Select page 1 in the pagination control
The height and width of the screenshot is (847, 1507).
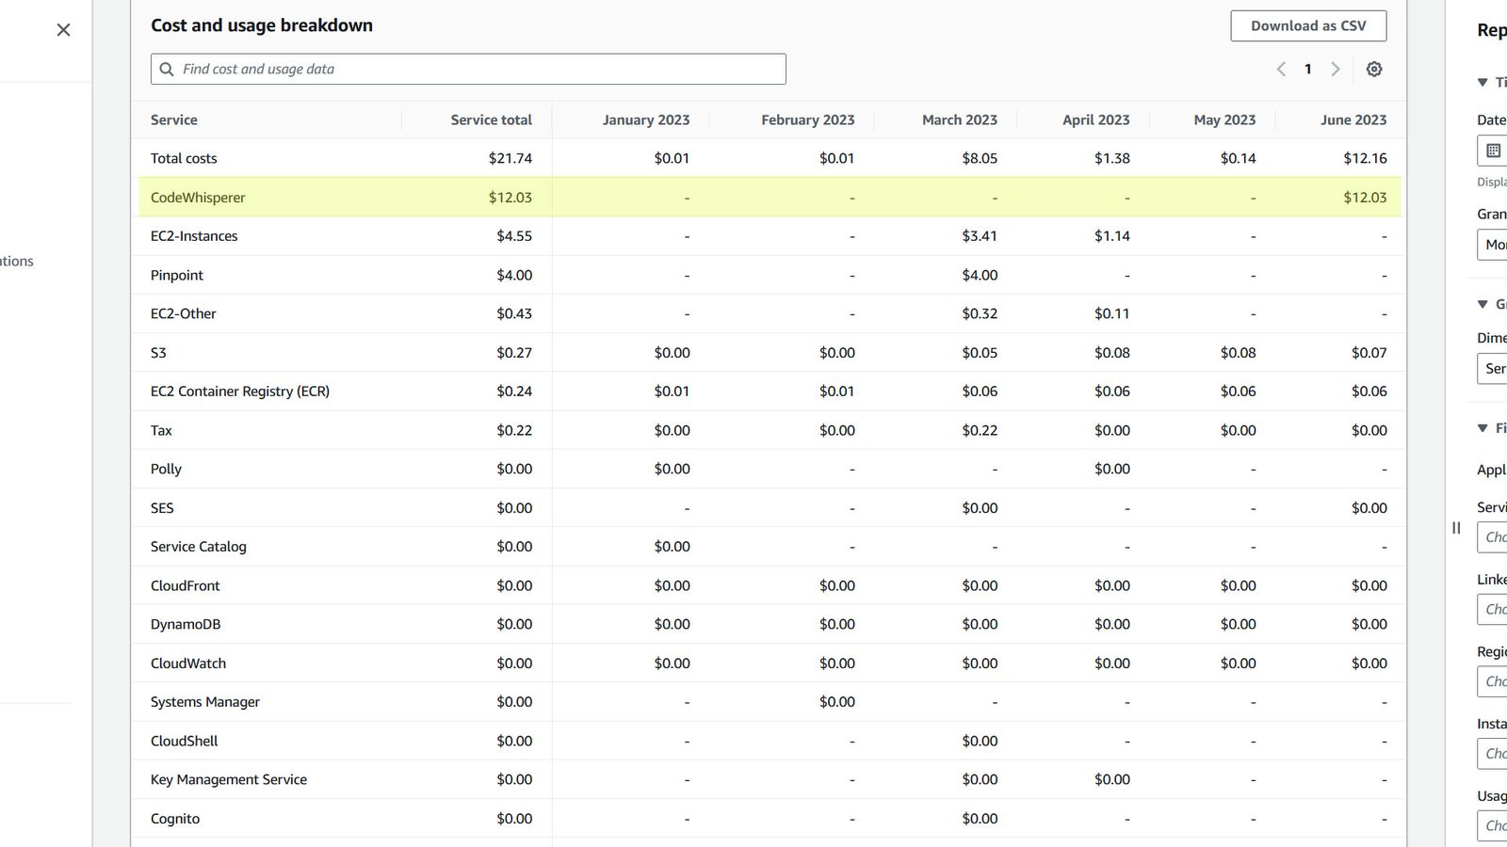tap(1307, 69)
